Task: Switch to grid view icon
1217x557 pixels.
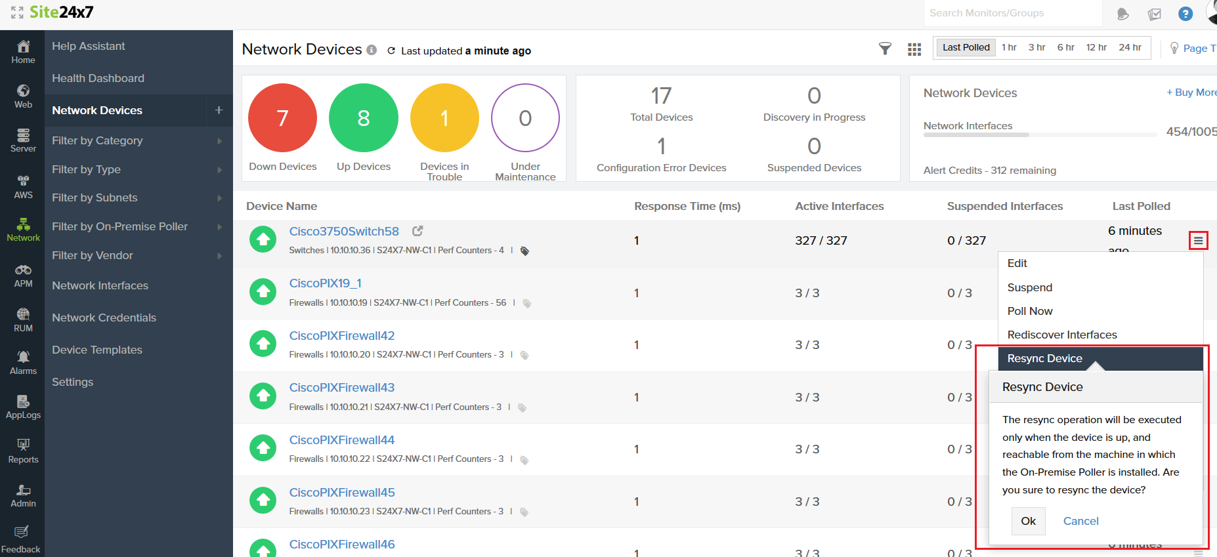Action: [x=914, y=49]
